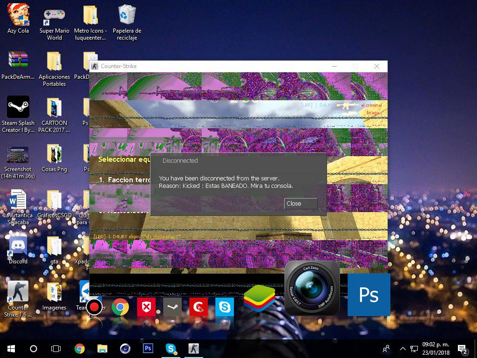Image resolution: width=477 pixels, height=358 pixels.
Task: Open the People tray icon
Action: [x=386, y=349]
